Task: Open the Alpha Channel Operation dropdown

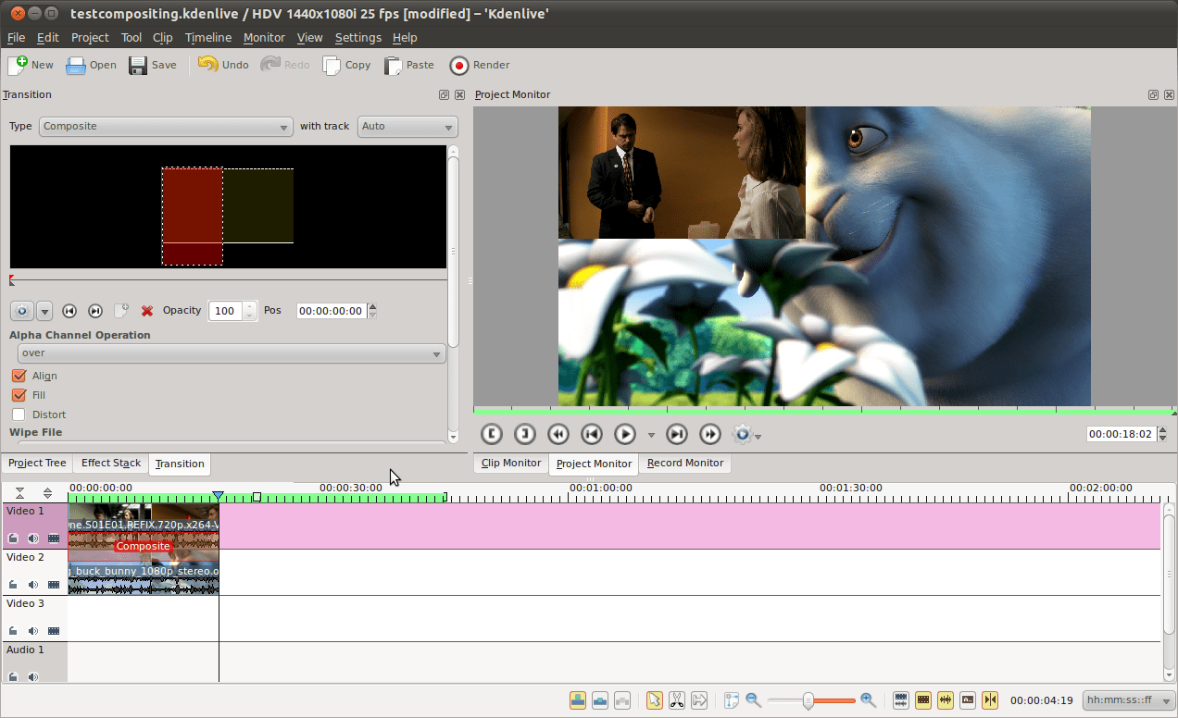Action: [x=231, y=353]
